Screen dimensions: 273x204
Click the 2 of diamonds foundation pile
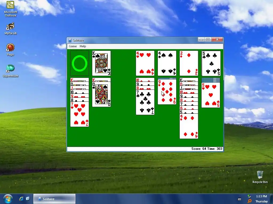click(x=189, y=63)
